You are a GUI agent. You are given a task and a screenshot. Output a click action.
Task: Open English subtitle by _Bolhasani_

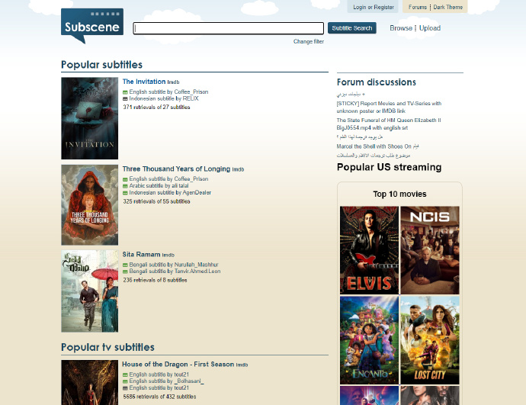[167, 381]
